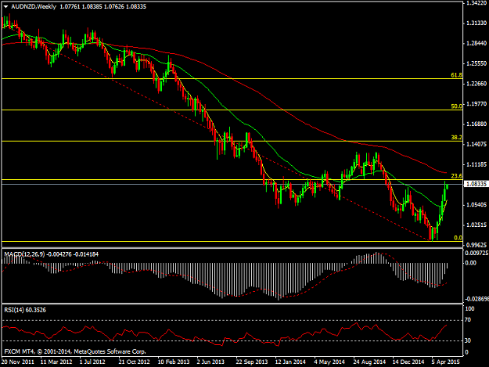Click the 1.28440 price scale value
489x367 pixels.
(x=476, y=43)
